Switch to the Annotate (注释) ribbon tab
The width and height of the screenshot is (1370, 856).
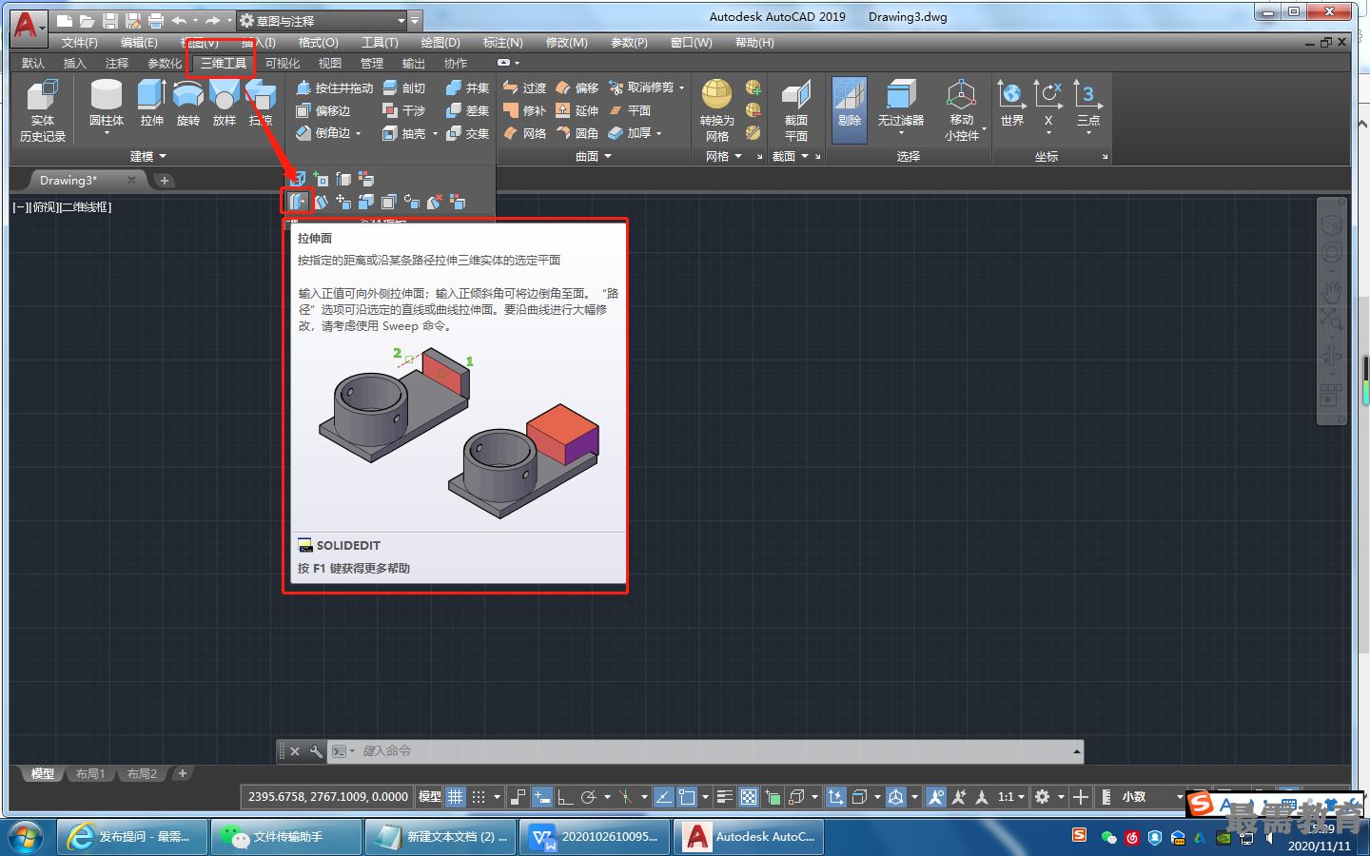pyautogui.click(x=117, y=64)
